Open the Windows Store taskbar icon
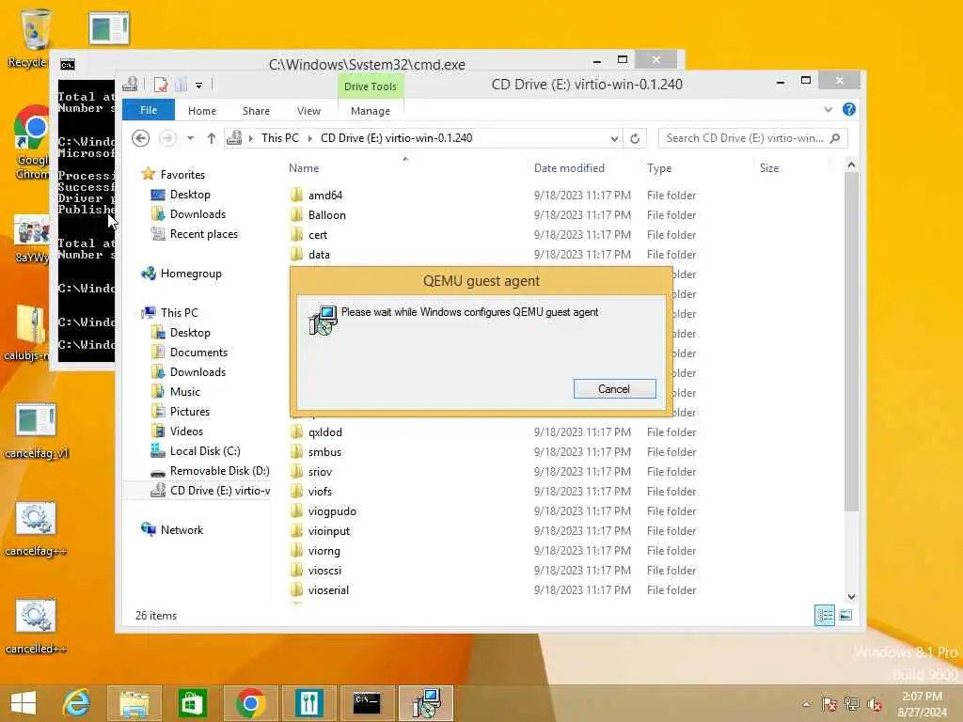 192,703
